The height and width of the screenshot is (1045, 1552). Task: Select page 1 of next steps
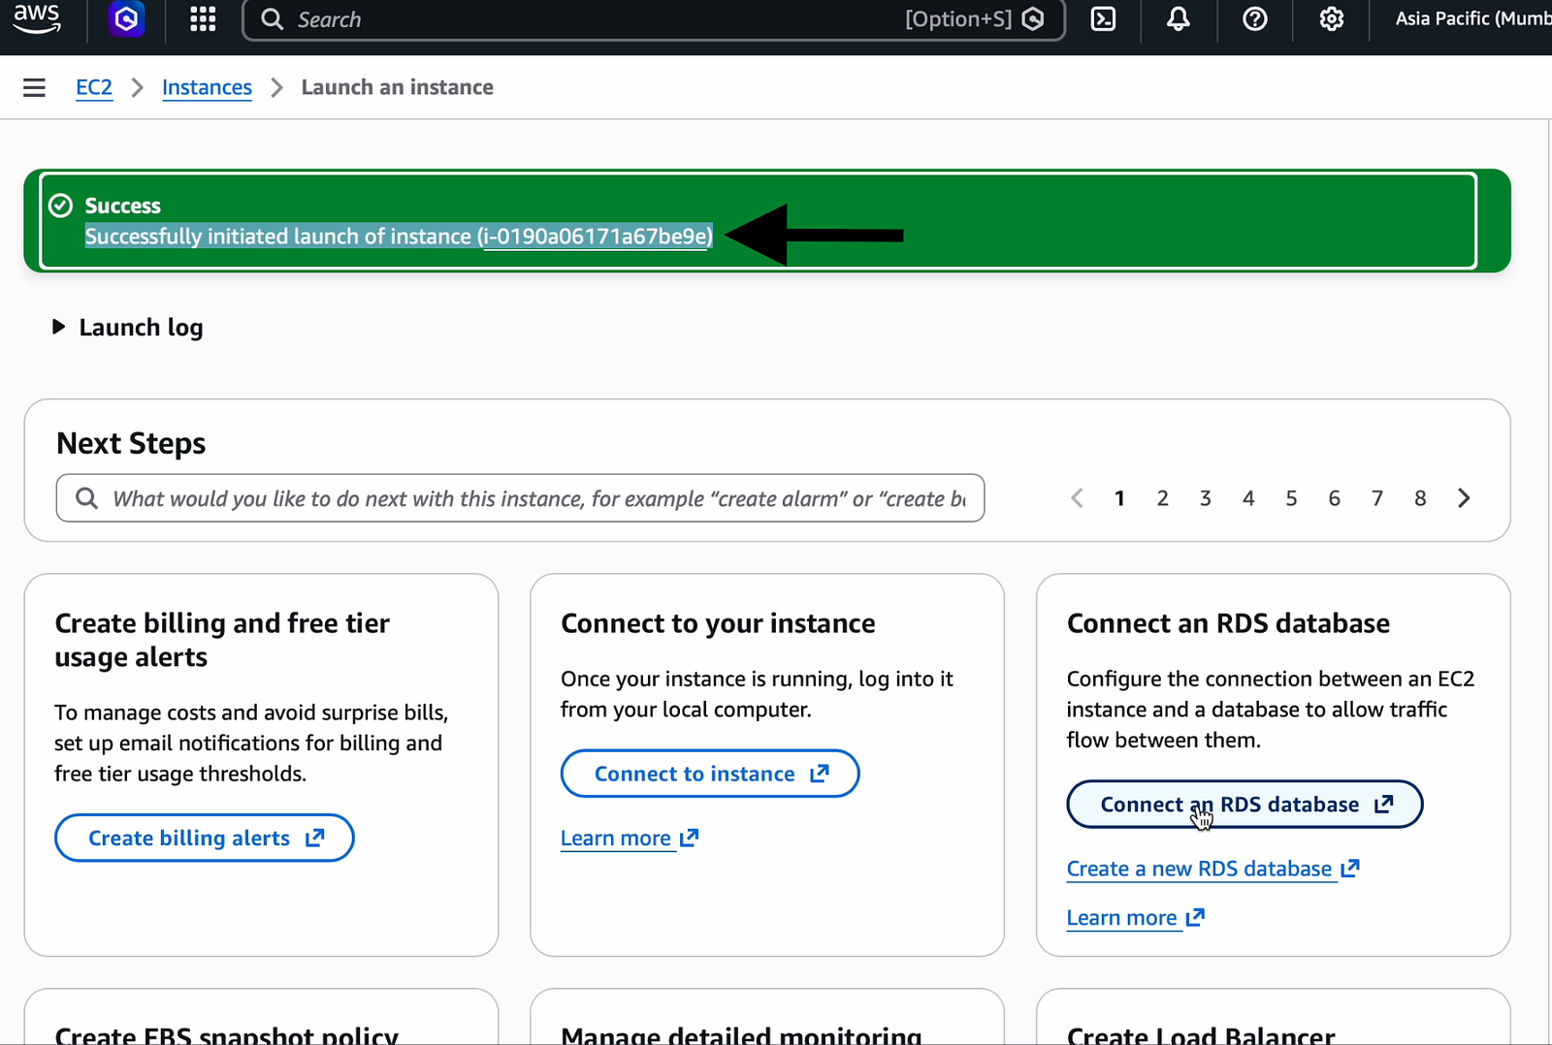coord(1119,498)
